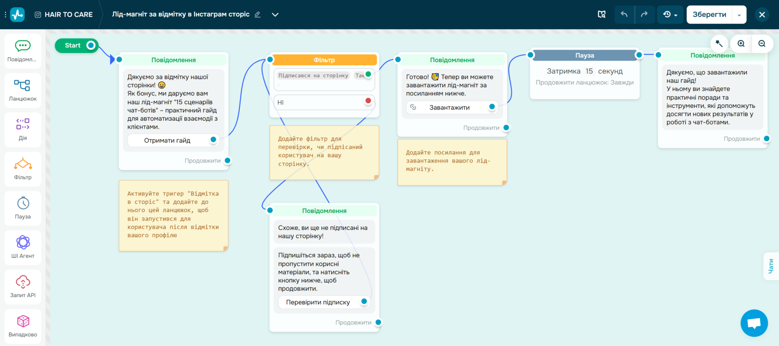The width and height of the screenshot is (779, 346).
Task: Pick the Фільтр block in sidebar
Action: point(22,169)
